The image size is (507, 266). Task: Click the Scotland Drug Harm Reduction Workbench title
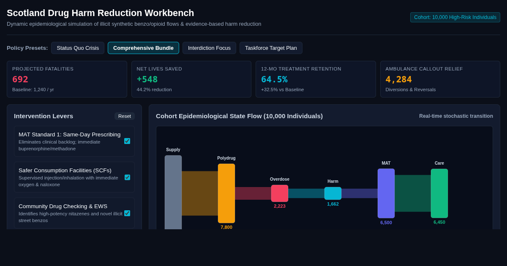(101, 13)
